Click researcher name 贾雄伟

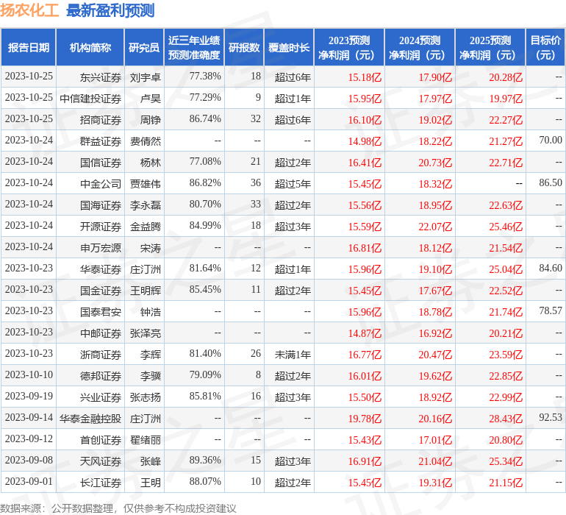pos(146,184)
